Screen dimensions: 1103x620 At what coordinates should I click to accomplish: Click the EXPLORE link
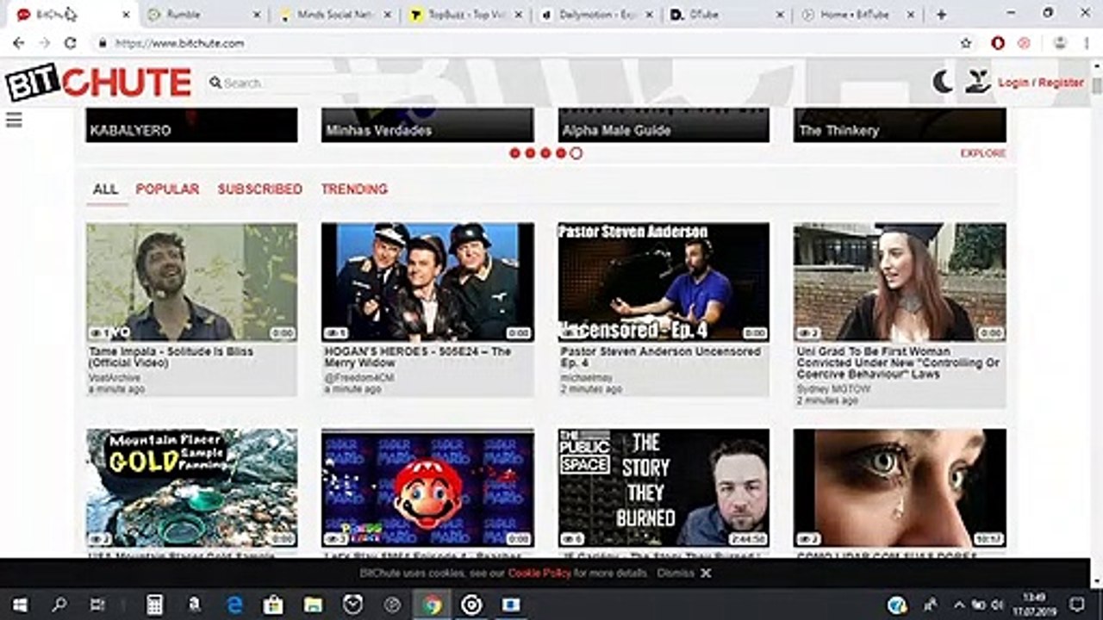[983, 153]
